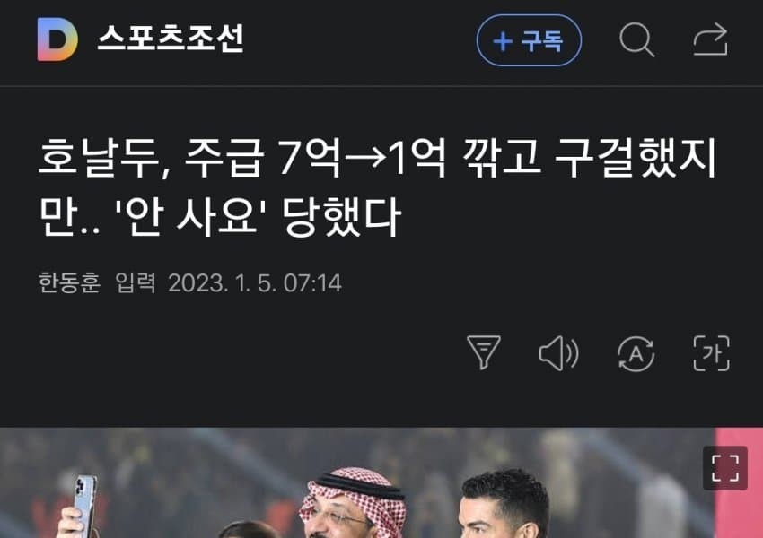Expand the photo to fullscreen

(725, 468)
